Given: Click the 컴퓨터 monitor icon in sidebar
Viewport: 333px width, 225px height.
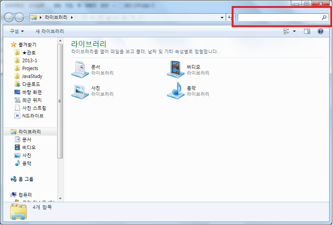Looking at the screenshot, I should 14,194.
